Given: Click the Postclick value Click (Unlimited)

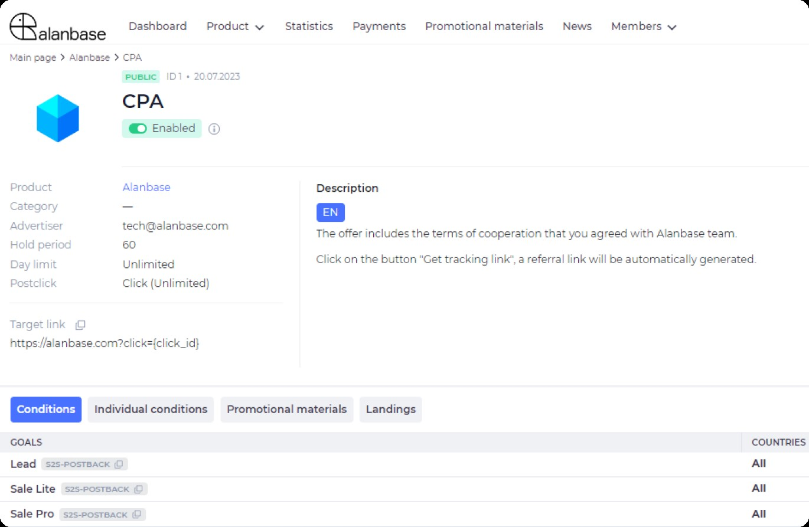Looking at the screenshot, I should (x=166, y=283).
